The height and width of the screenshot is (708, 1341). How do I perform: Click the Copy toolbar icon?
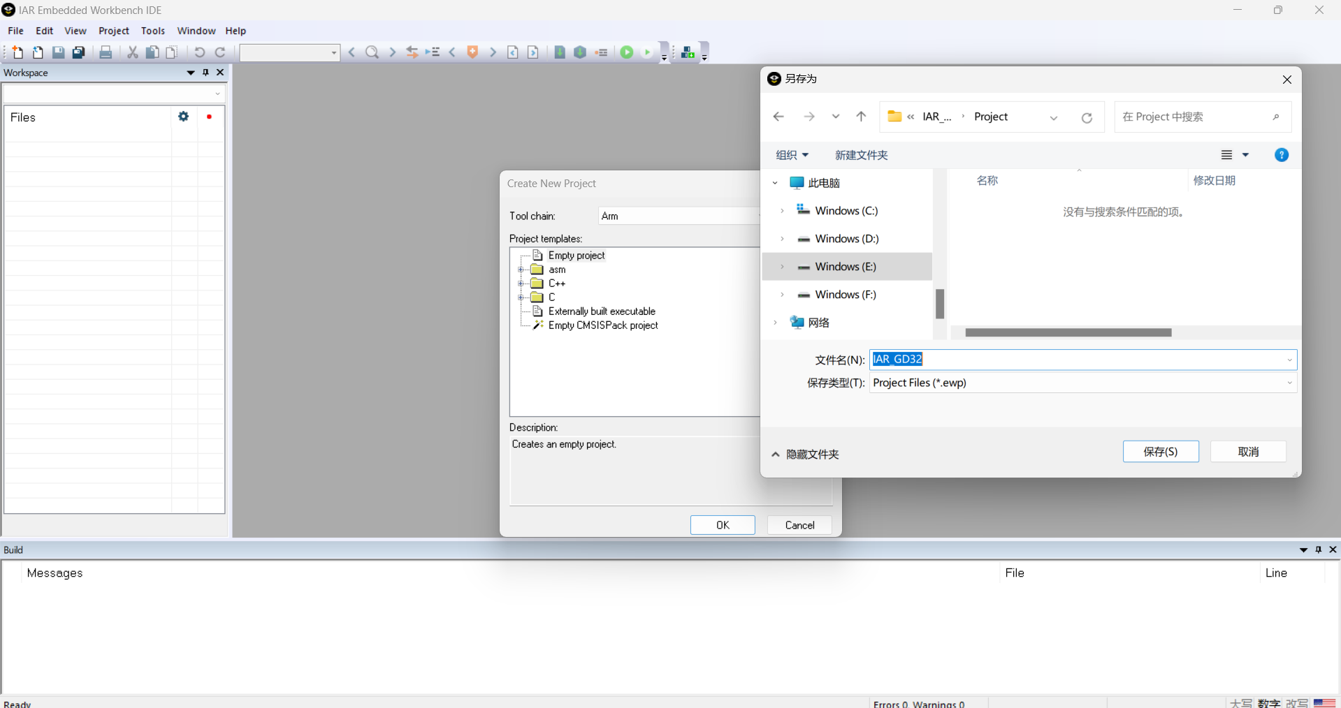(x=152, y=52)
